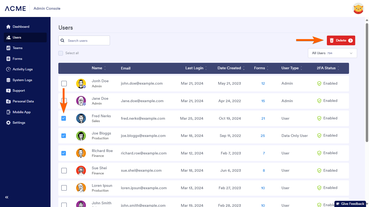This screenshot has width=369, height=207.
Task: Collapse sidebar with double chevron icon
Action: coord(7,197)
